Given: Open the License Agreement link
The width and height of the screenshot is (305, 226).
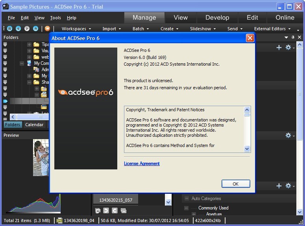Looking at the screenshot, I should tap(142, 164).
